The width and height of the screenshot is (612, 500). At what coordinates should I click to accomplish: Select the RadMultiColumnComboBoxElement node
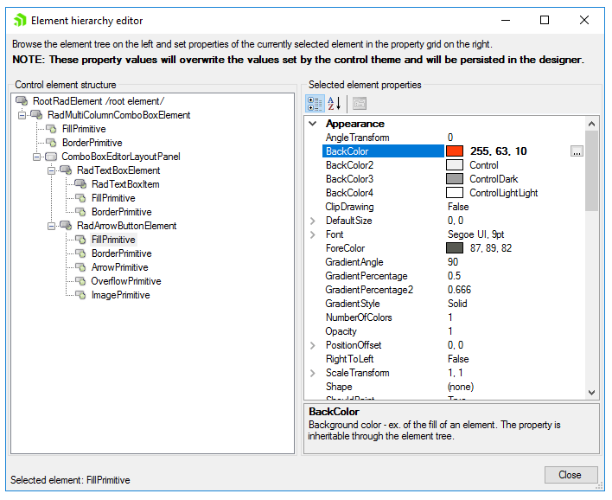[118, 115]
